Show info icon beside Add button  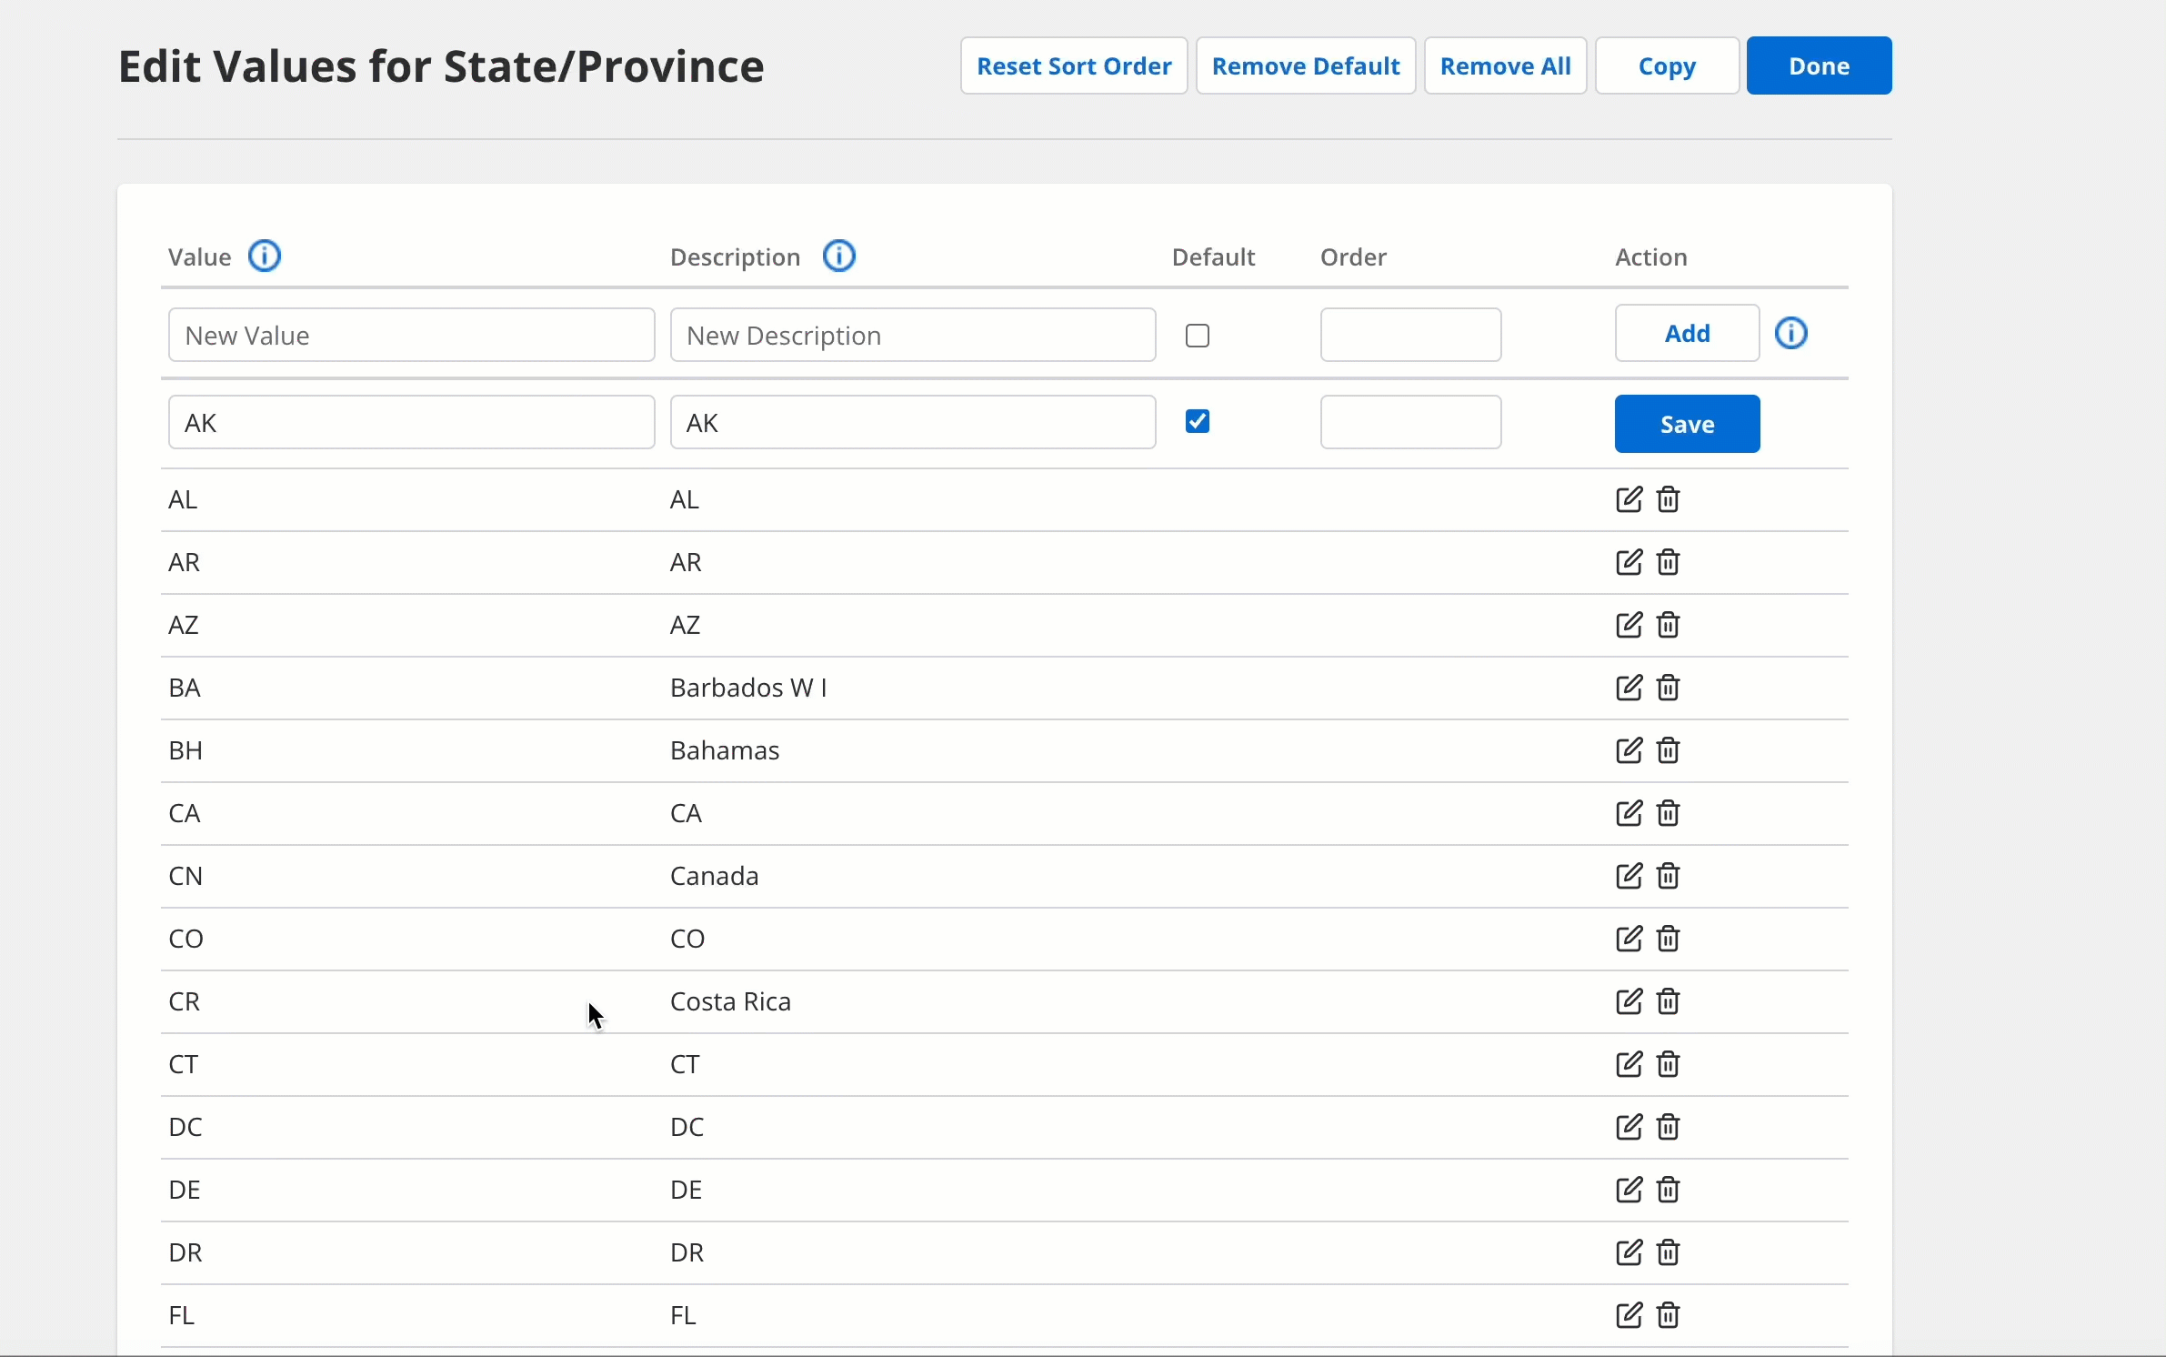click(x=1791, y=333)
